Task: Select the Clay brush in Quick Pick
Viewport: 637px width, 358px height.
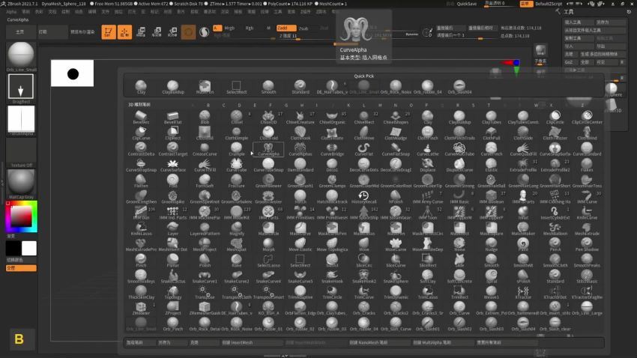Action: tap(141, 87)
